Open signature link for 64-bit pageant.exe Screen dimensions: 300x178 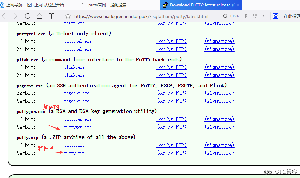[219, 101]
